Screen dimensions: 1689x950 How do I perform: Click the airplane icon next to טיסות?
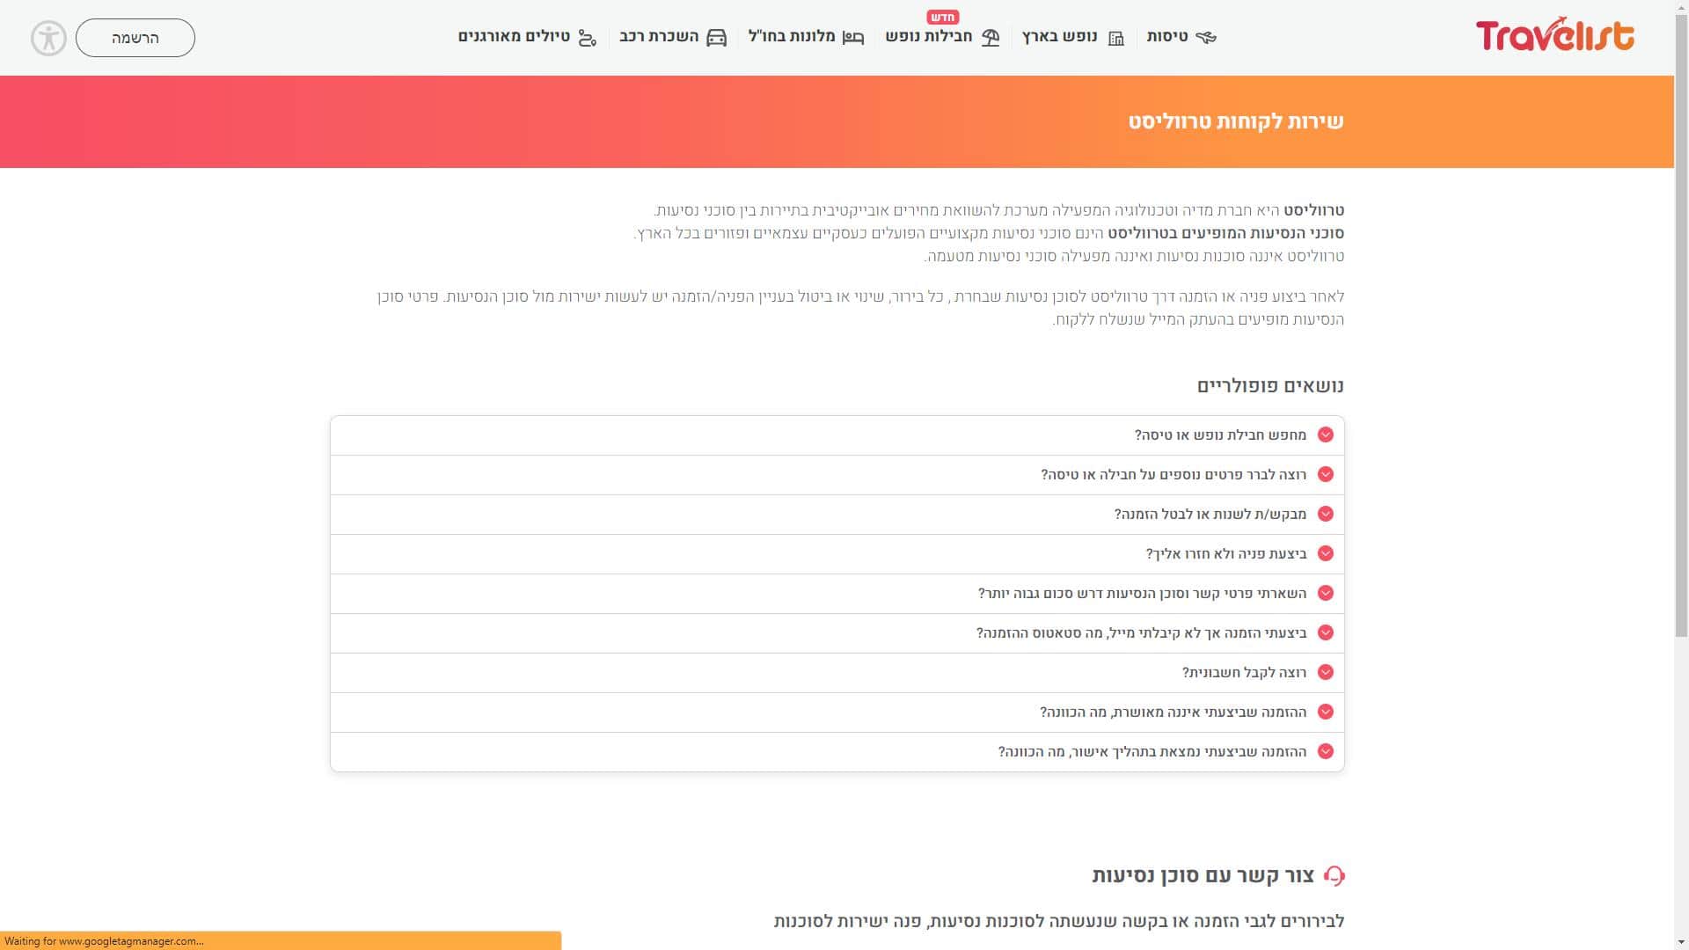pos(1206,38)
